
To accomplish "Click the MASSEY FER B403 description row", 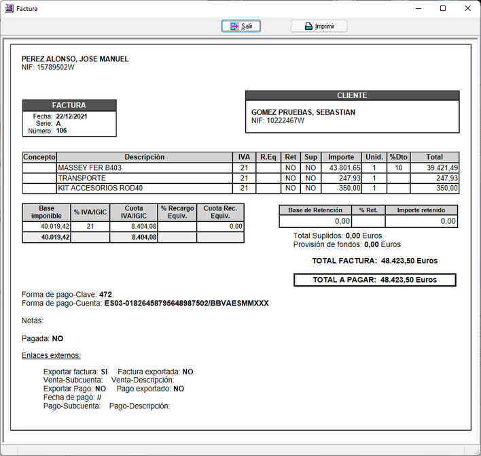I will (x=144, y=167).
